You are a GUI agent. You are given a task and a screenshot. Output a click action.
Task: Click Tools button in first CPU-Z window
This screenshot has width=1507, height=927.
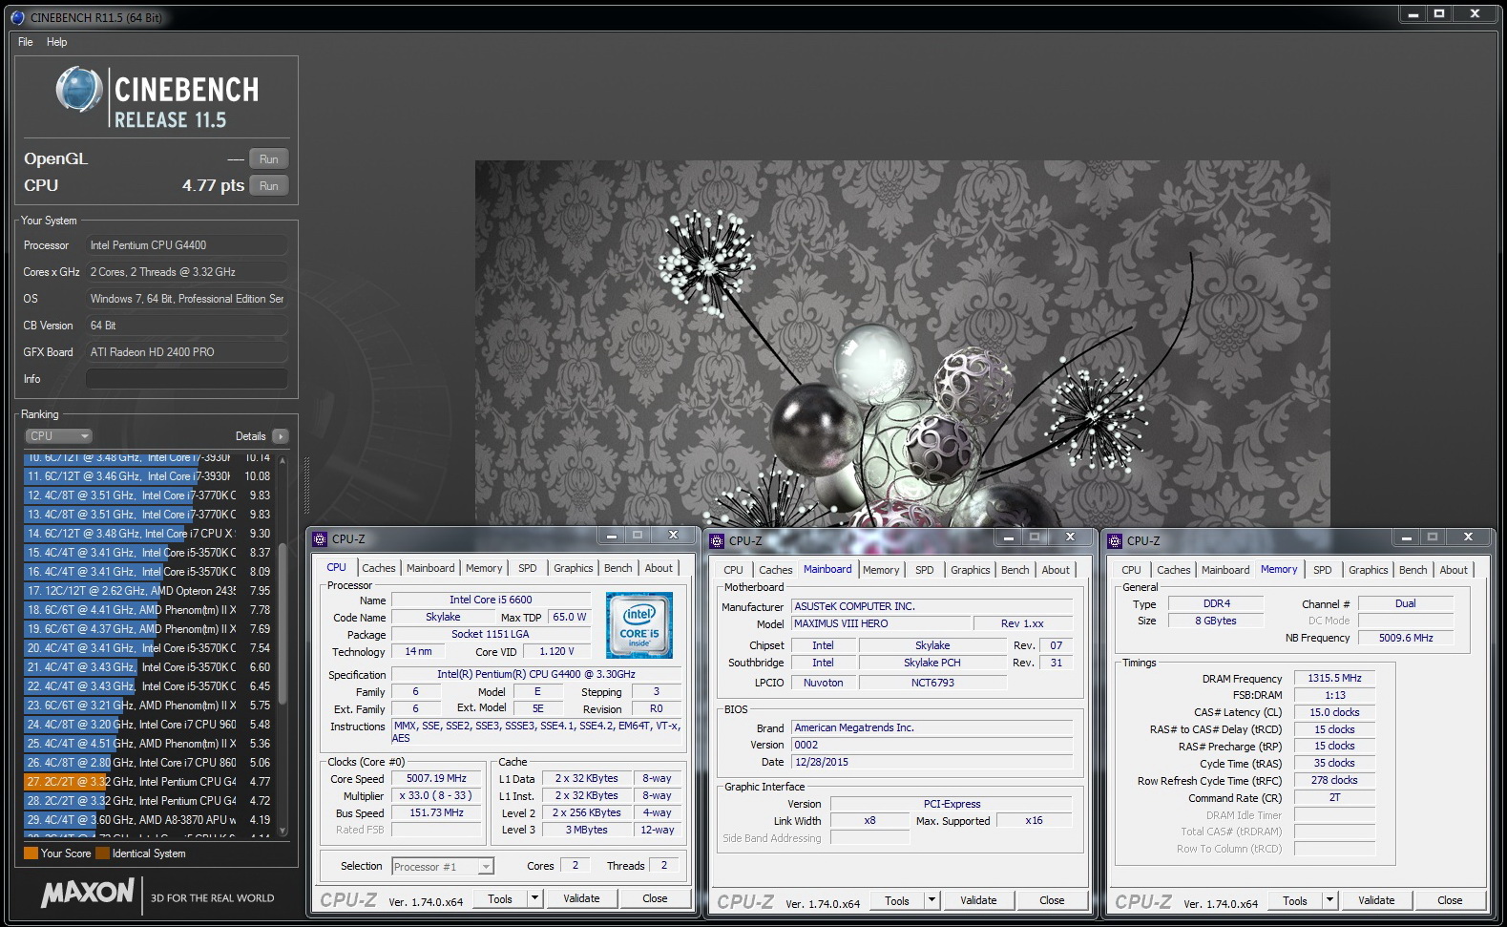click(500, 898)
